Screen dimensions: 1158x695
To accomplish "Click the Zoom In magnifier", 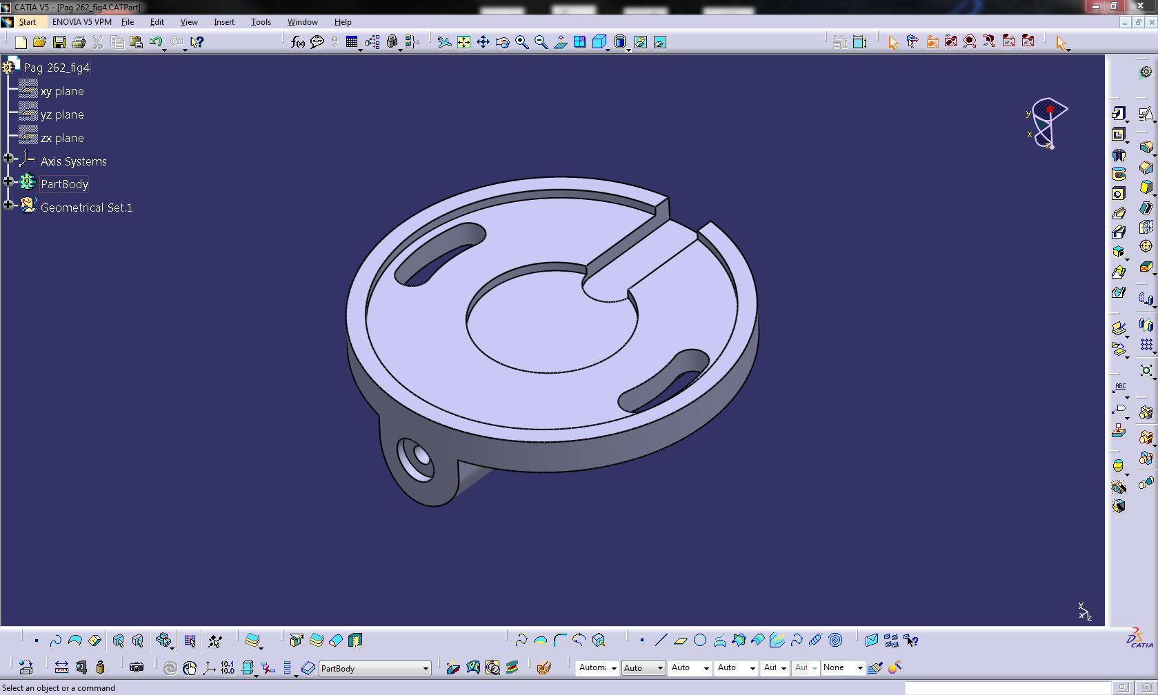I will 522,43.
